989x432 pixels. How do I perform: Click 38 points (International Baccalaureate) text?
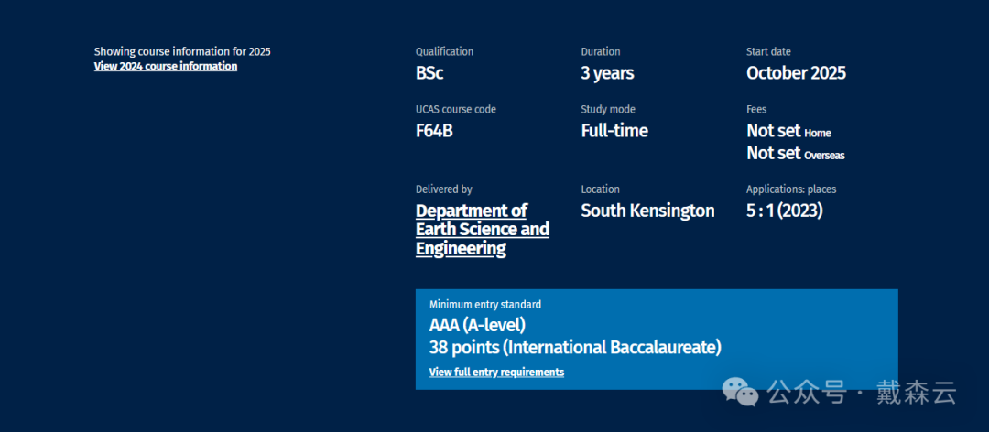click(575, 348)
